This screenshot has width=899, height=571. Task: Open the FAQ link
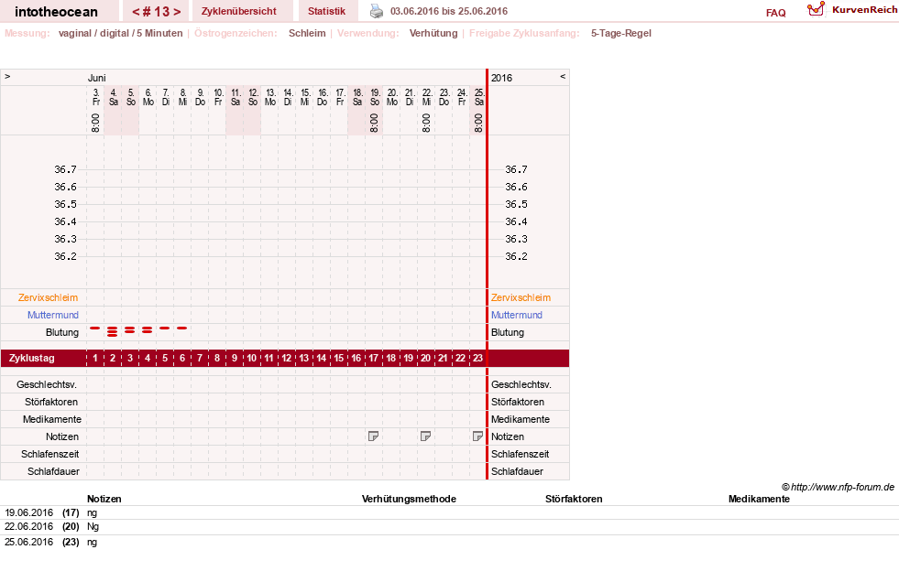(775, 13)
